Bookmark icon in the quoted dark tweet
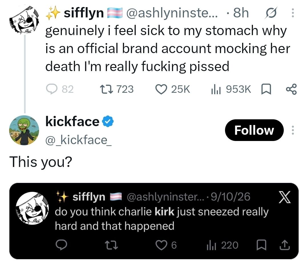308x266 pixels. (261, 245)
